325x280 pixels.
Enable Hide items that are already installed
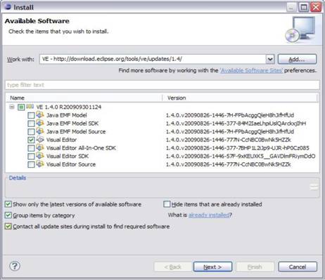pos(167,204)
